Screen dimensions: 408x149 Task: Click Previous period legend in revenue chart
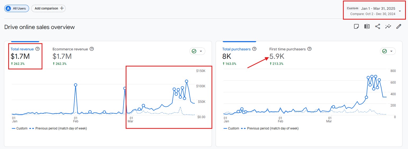[x=58, y=128]
